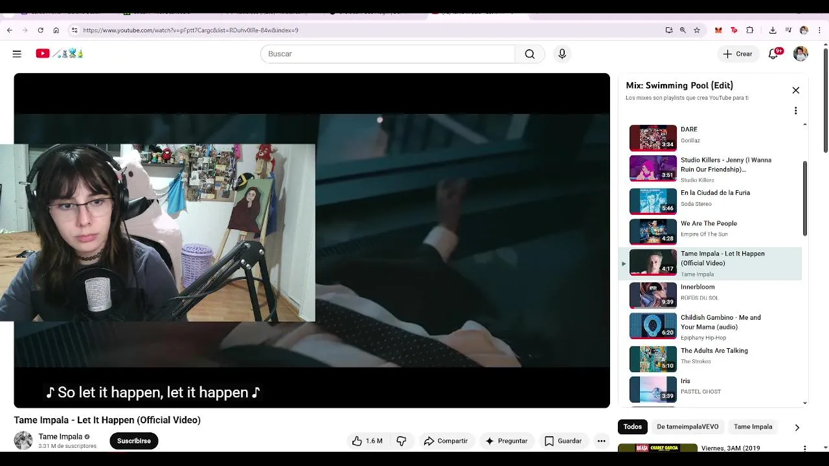The height and width of the screenshot is (466, 829).
Task: Open Tame Impala channel avatar
Action: point(23,441)
